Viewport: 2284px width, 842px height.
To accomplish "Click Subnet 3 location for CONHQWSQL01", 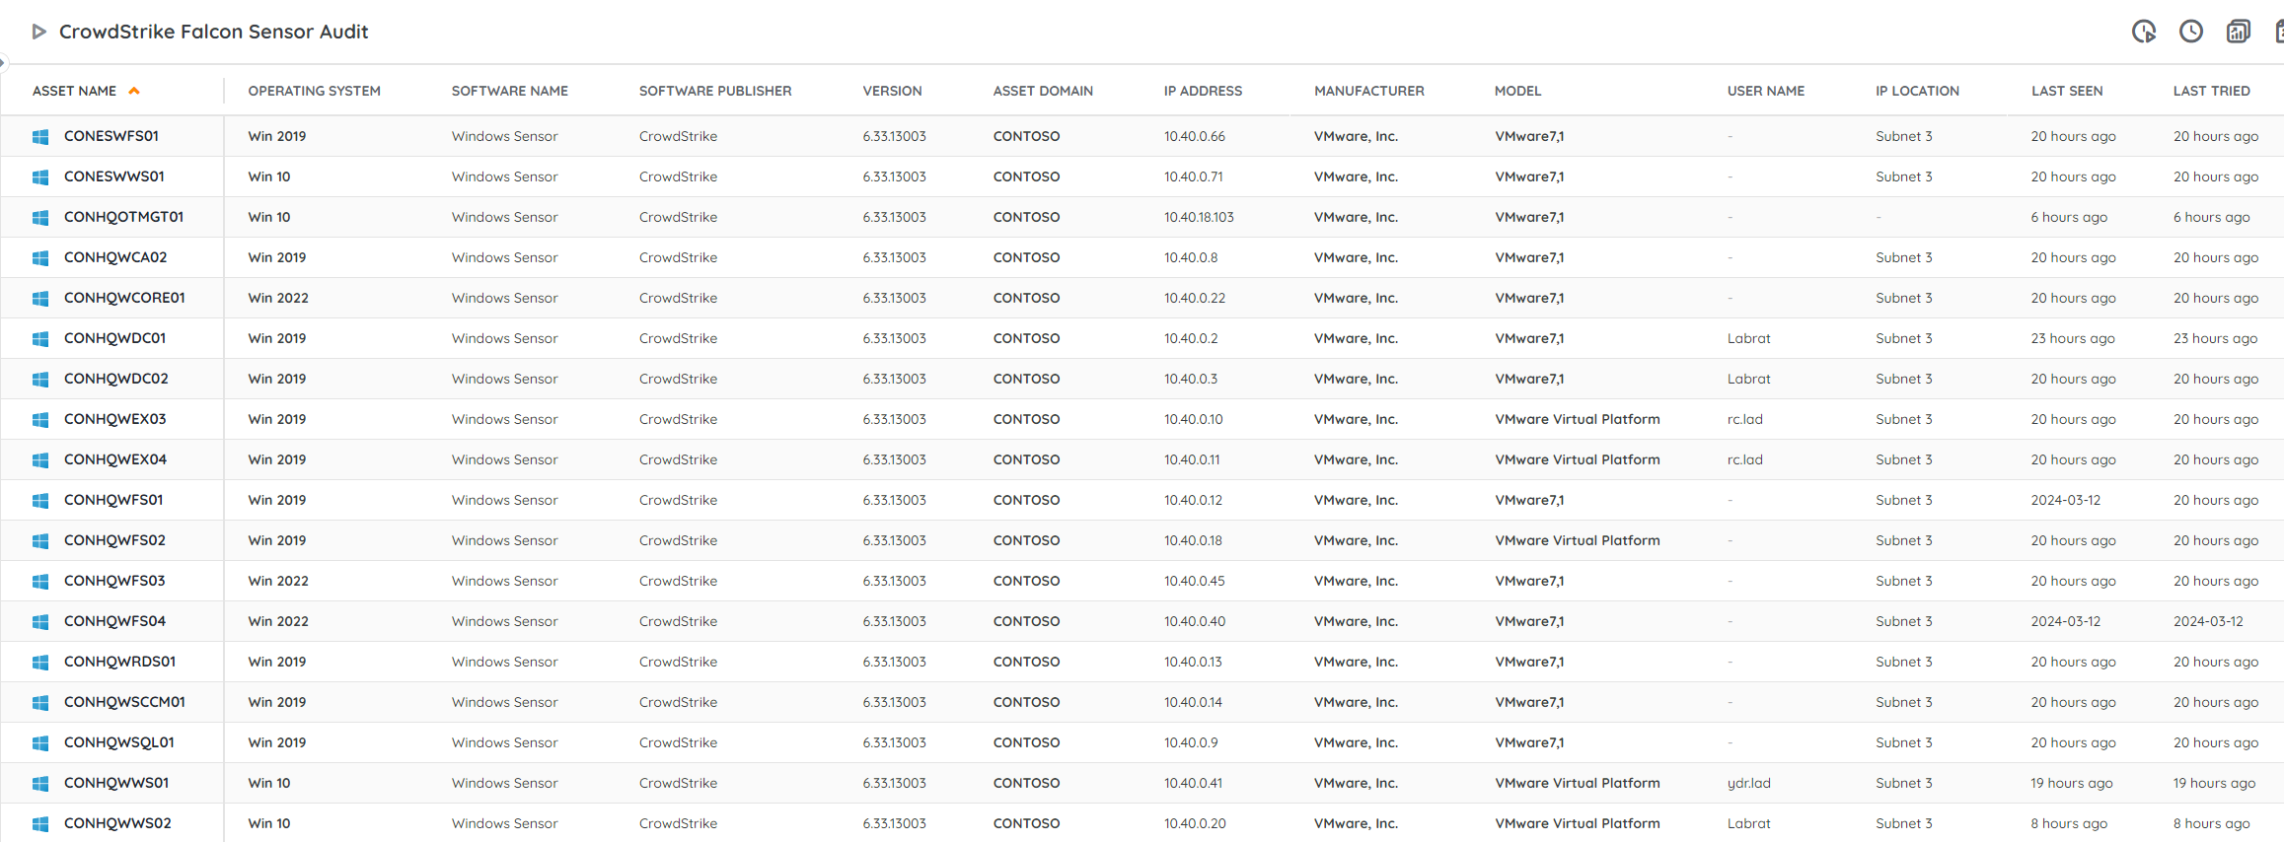I will click(1903, 742).
